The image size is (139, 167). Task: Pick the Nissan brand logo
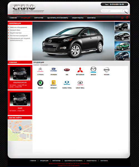(x=106, y=70)
